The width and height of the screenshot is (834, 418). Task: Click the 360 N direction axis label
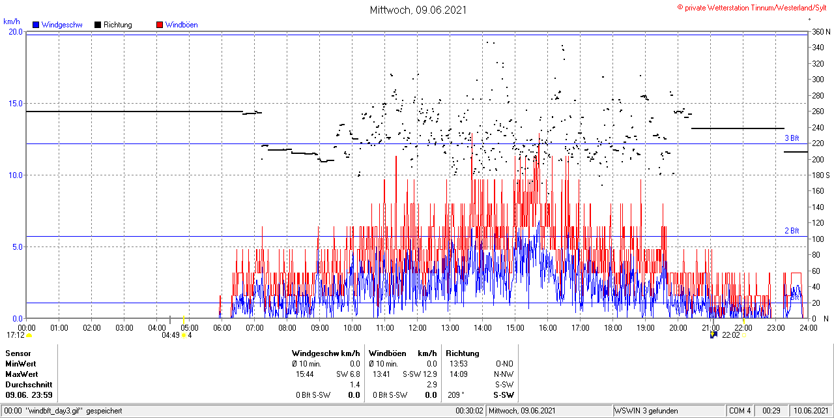click(820, 31)
